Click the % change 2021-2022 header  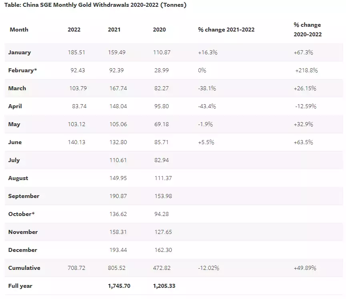coord(226,30)
